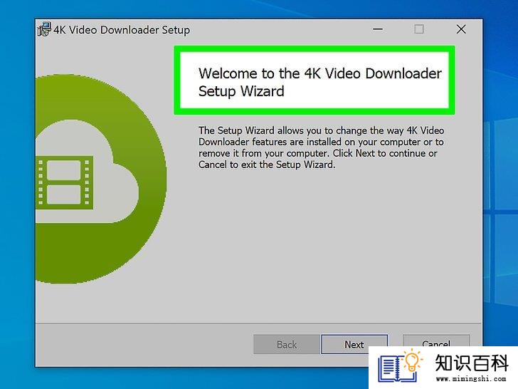Click the disabled Back button

pos(287,344)
